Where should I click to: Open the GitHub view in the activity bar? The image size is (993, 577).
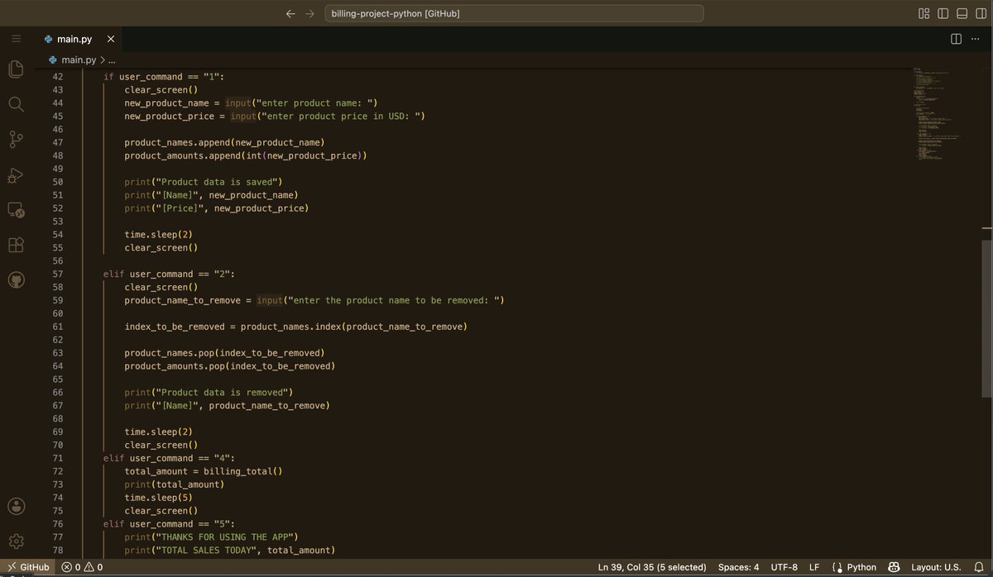tap(16, 280)
